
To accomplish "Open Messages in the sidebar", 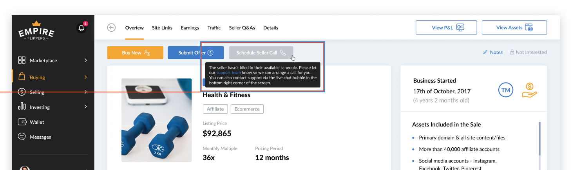I will [x=40, y=137].
